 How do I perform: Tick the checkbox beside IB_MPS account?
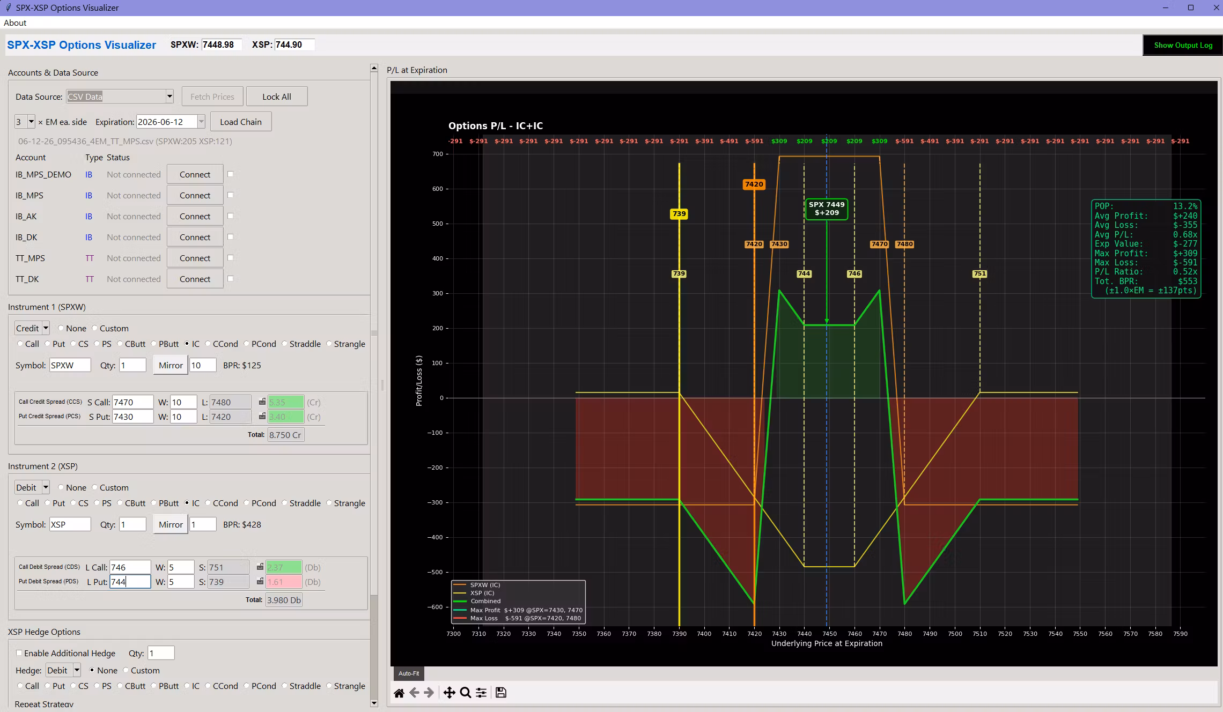click(231, 195)
